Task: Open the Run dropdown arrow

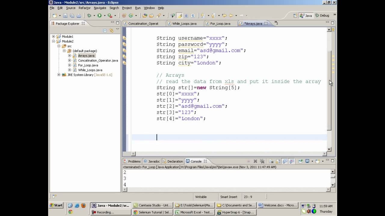Action: pyautogui.click(x=104, y=16)
